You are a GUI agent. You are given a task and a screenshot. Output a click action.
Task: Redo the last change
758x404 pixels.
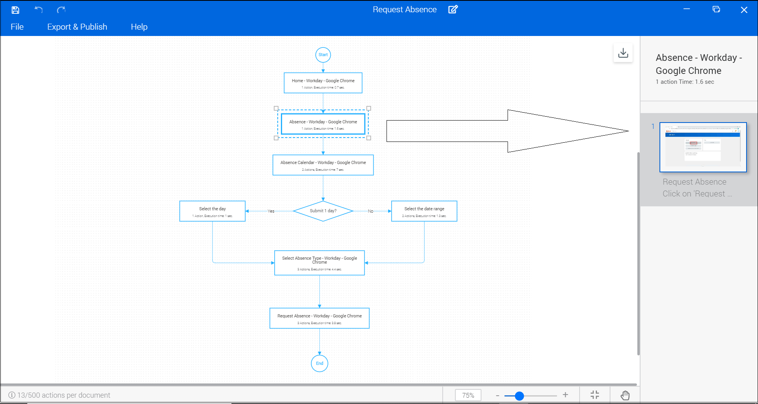click(x=61, y=9)
